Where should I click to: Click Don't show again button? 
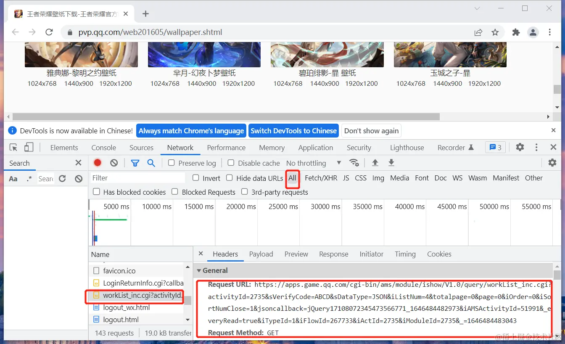(x=371, y=131)
